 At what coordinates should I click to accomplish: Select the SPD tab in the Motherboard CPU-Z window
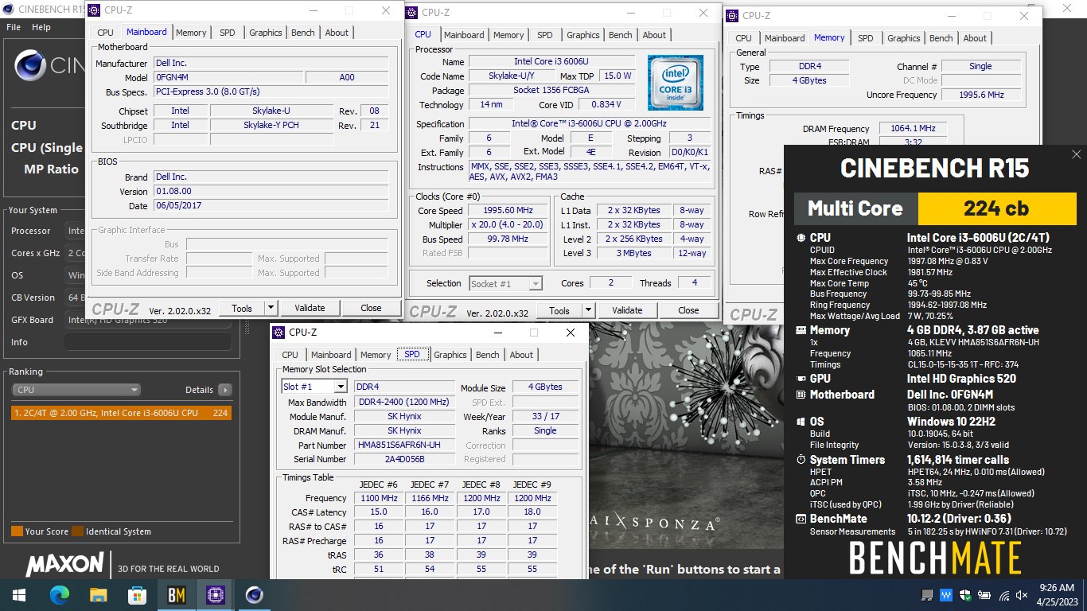(x=228, y=33)
